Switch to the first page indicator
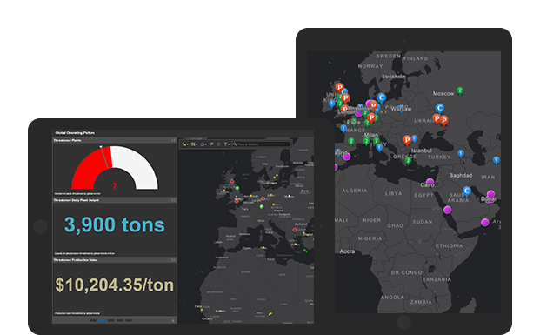540x335 pixels. click(x=93, y=320)
